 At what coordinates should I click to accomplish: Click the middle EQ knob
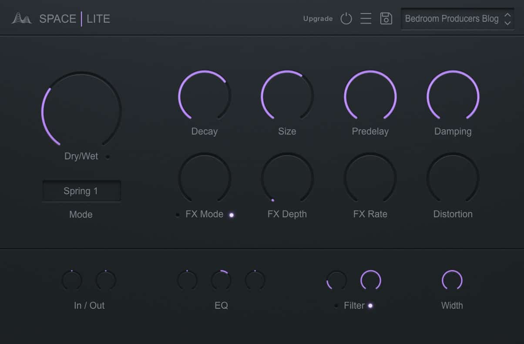[x=221, y=280]
